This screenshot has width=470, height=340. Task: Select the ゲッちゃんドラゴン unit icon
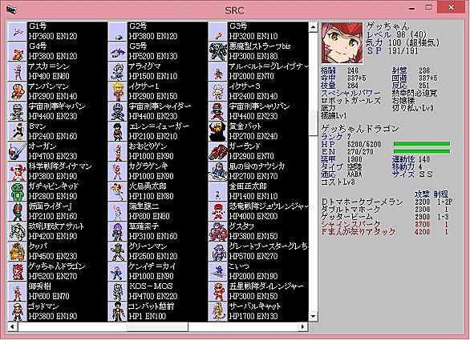point(17,272)
